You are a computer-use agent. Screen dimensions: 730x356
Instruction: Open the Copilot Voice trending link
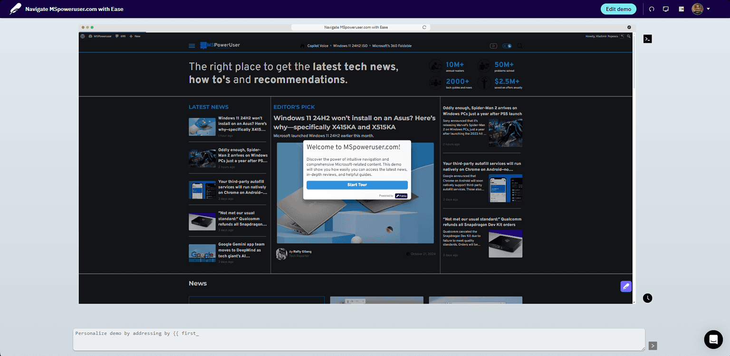(317, 46)
